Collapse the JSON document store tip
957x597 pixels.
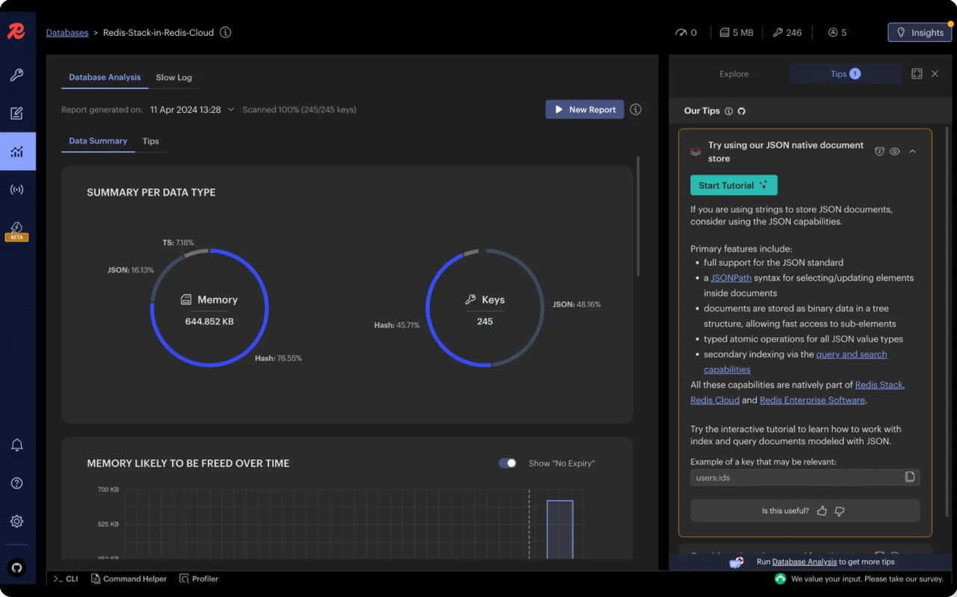tap(912, 152)
